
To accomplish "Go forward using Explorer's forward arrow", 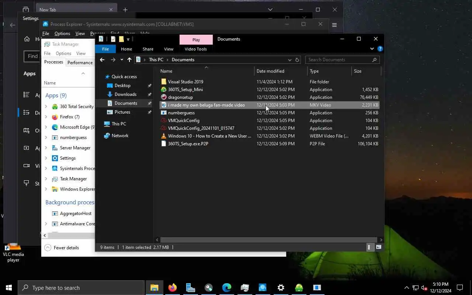I will [113, 60].
